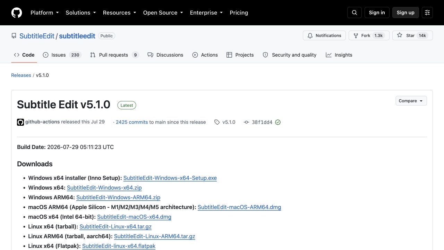Download SubtitleEdit-Linux-x64.tar.gz
Screen dimensions: 444x250
click(x=116, y=226)
